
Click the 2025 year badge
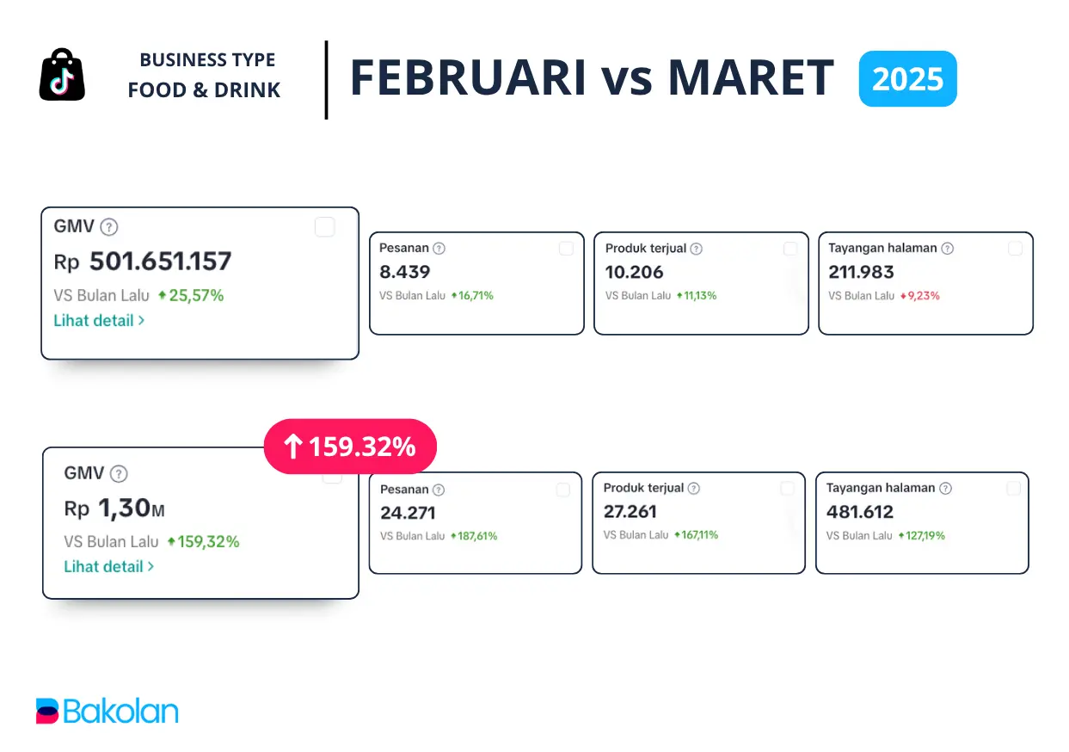coord(907,79)
